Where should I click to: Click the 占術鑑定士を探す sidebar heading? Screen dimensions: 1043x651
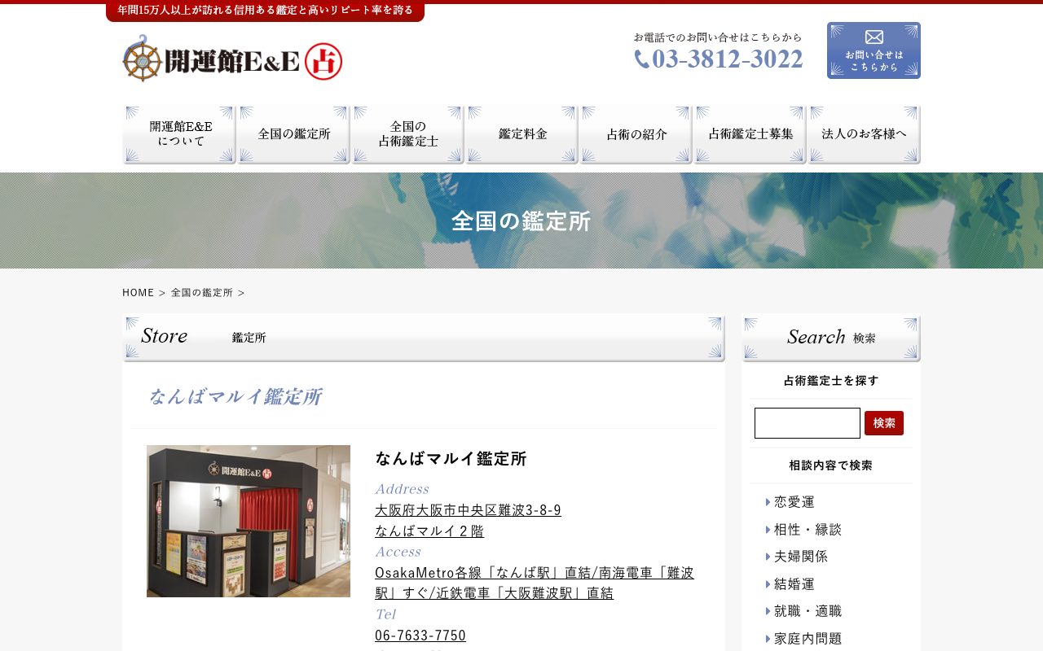coord(831,381)
